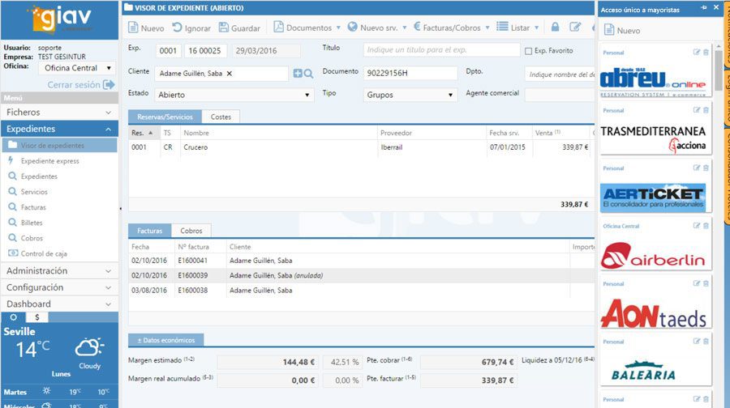Select invoice row E1600041
This screenshot has height=408, width=730.
361,261
